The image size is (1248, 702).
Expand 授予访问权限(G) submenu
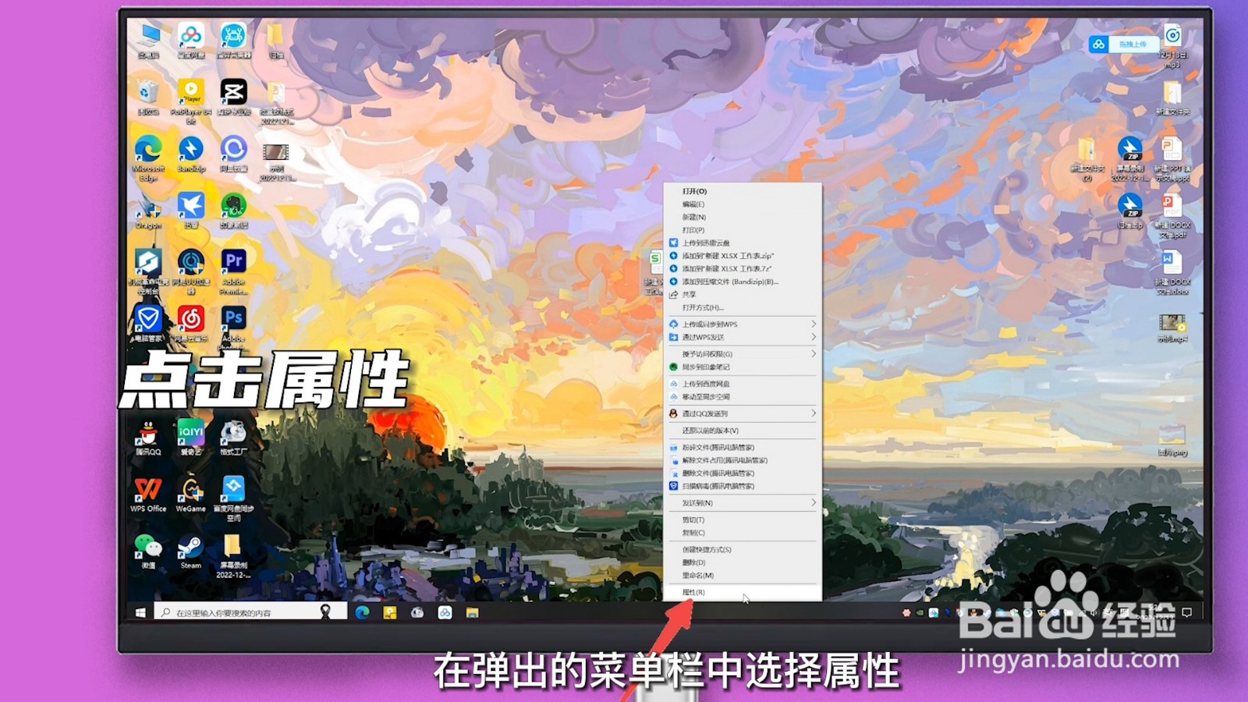(742, 354)
